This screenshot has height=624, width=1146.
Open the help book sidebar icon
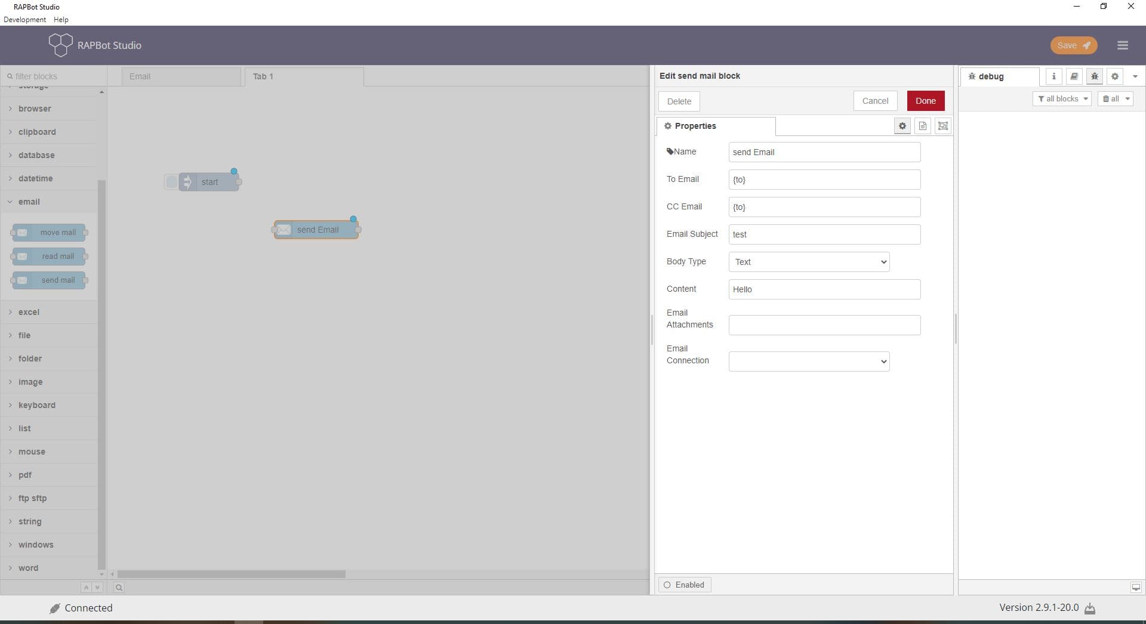[x=1074, y=76]
